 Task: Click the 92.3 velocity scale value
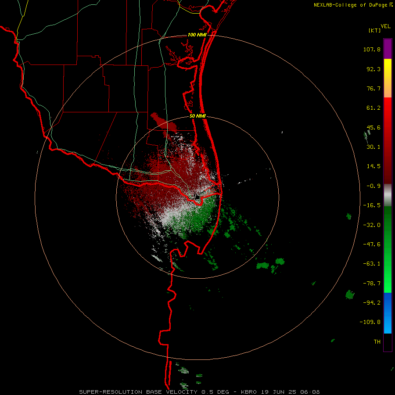point(373,69)
